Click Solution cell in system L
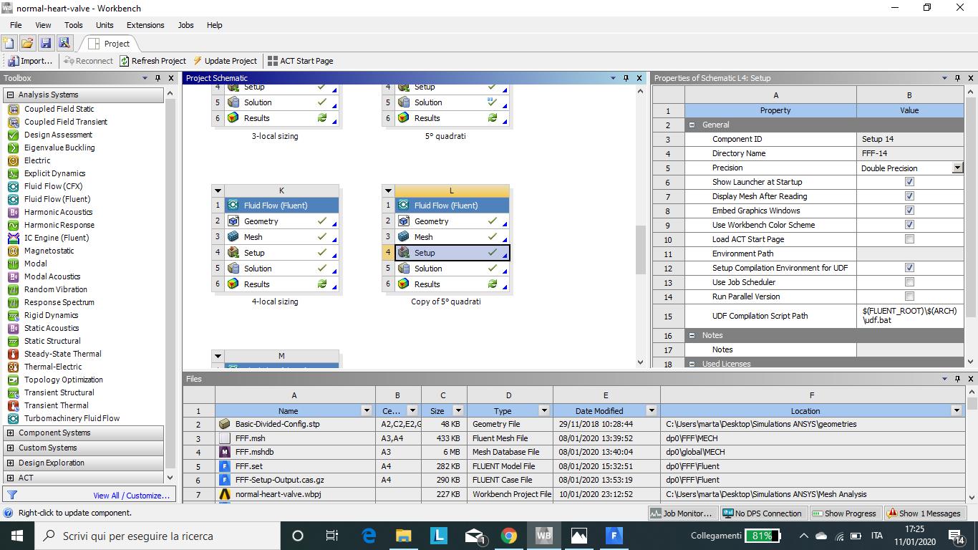 coord(452,269)
